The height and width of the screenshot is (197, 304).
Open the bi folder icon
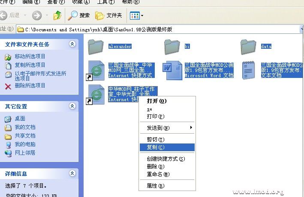click(x=173, y=46)
